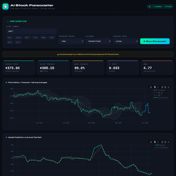
Task: Select the AAPL quick symbol chip
Action: [x=10, y=38]
